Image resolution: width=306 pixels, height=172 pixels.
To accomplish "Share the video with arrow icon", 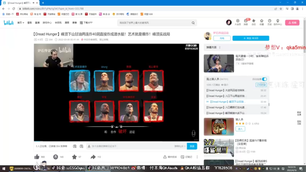I will [93, 157].
